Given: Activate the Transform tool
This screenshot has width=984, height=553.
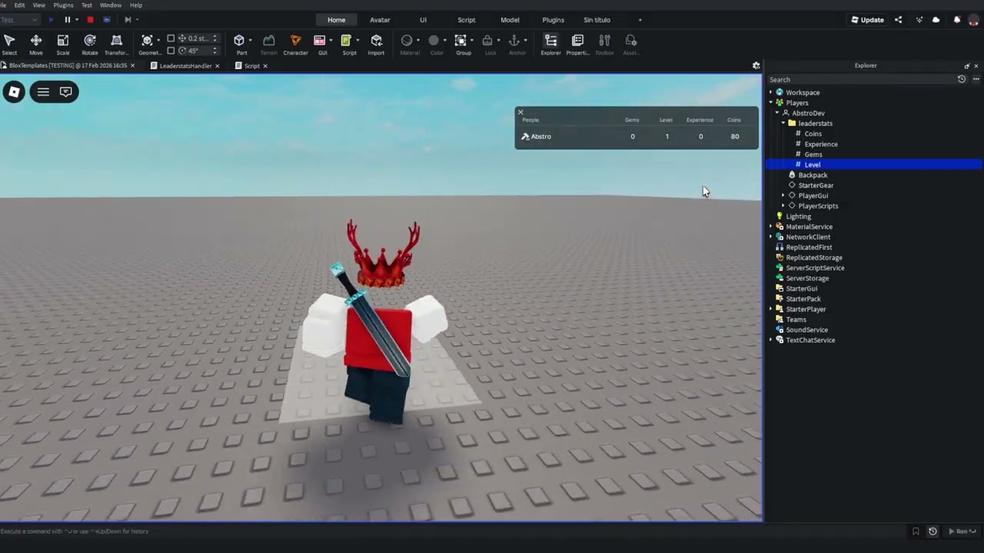Looking at the screenshot, I should pos(116,45).
